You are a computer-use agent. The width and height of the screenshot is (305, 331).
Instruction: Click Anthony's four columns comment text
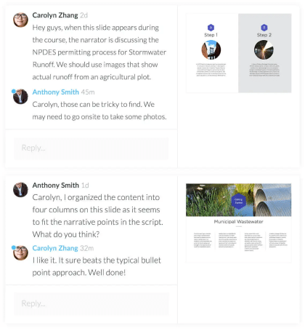point(98,216)
